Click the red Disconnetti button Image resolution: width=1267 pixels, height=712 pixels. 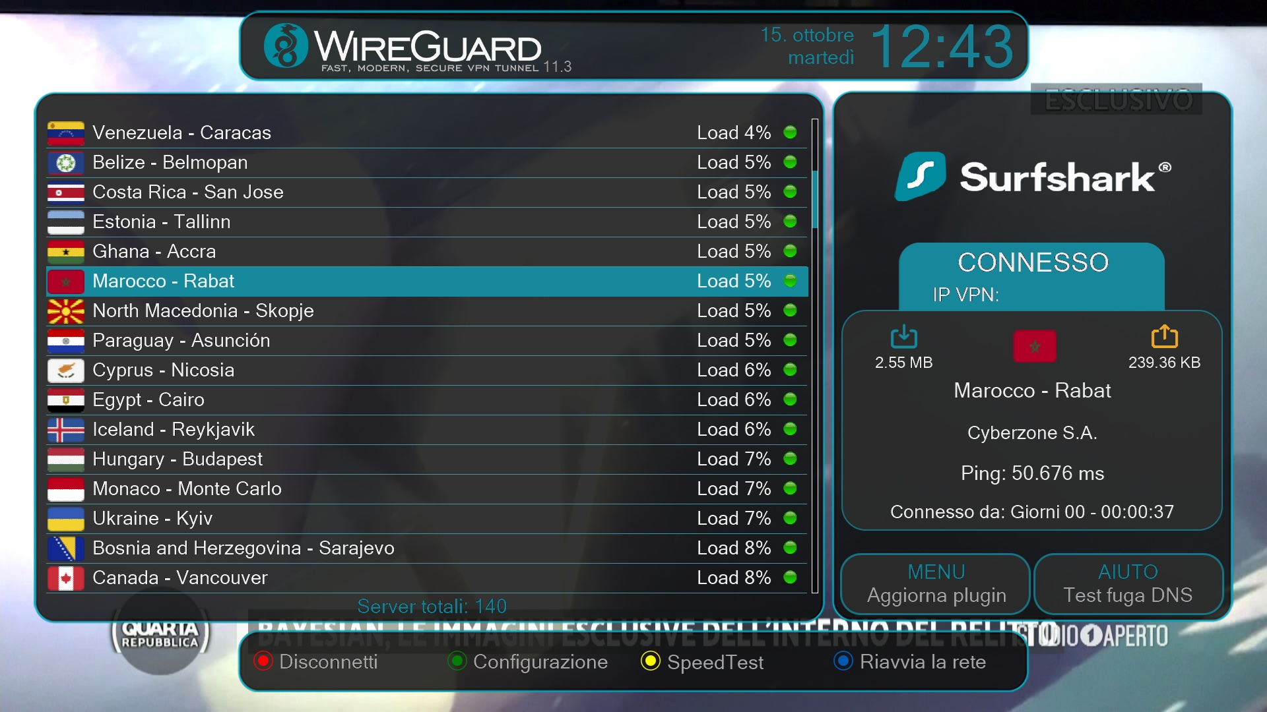pos(263,661)
